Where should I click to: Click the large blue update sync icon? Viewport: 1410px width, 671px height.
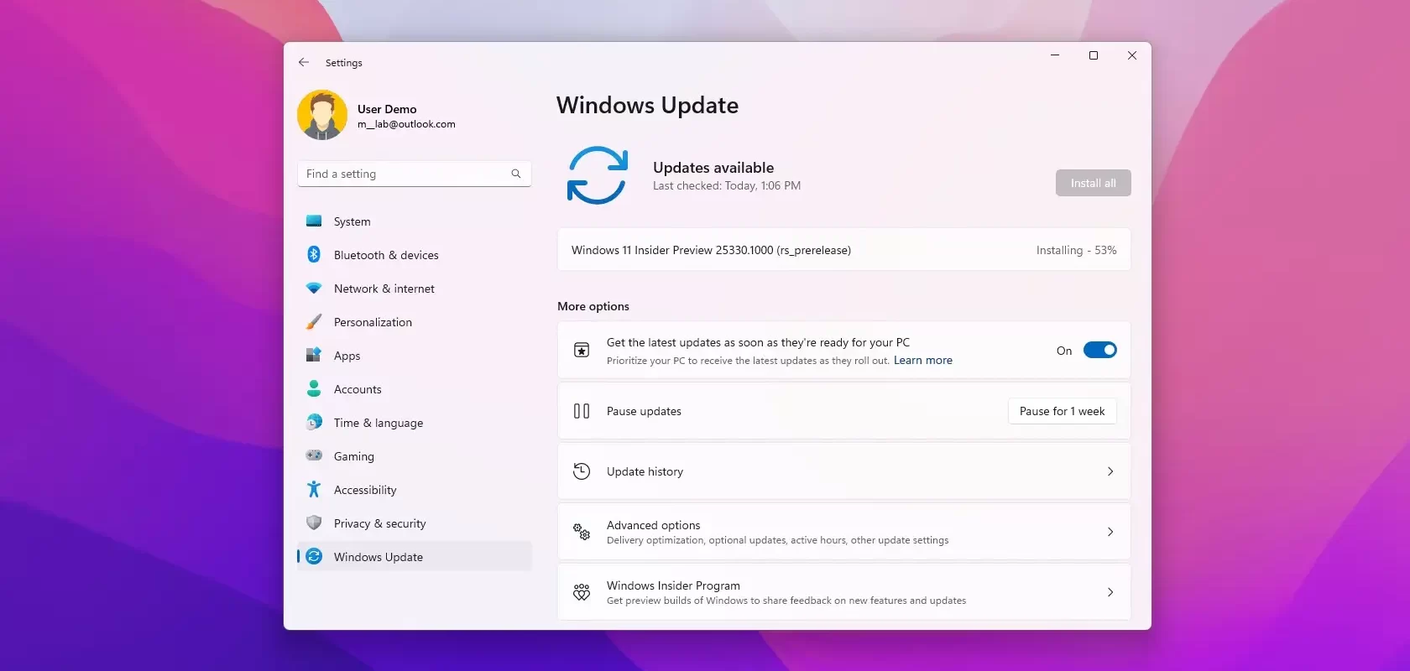click(x=598, y=175)
